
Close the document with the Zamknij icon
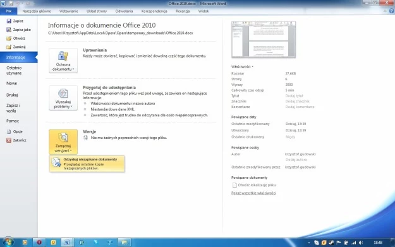9,47
